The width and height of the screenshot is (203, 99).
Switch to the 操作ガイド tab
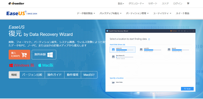[x=54, y=75]
